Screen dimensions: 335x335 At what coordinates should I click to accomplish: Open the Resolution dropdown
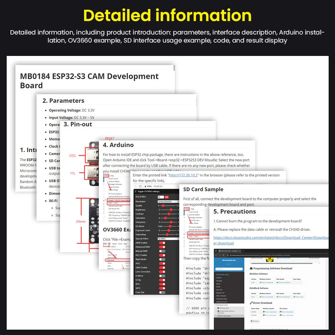pos(169,201)
